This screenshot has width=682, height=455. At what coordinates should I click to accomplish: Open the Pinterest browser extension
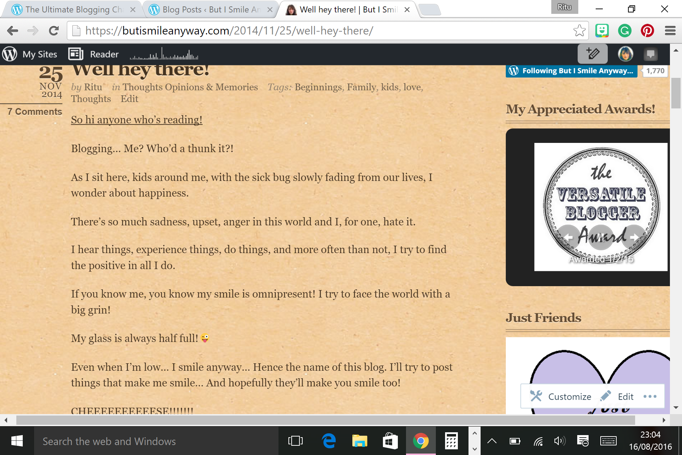[648, 31]
